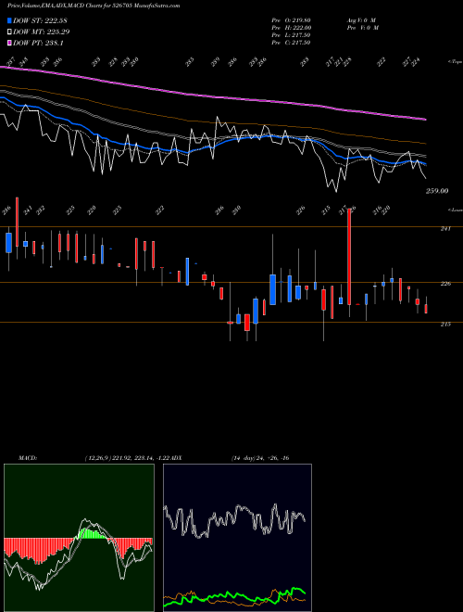Select the chart title mentioning MunafaSutra.com
Image resolution: width=463 pixels, height=612 pixels.
coord(94,6)
